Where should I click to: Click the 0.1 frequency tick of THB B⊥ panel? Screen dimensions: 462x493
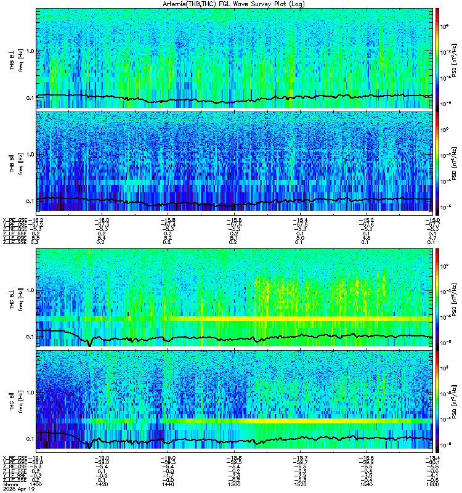(30, 98)
